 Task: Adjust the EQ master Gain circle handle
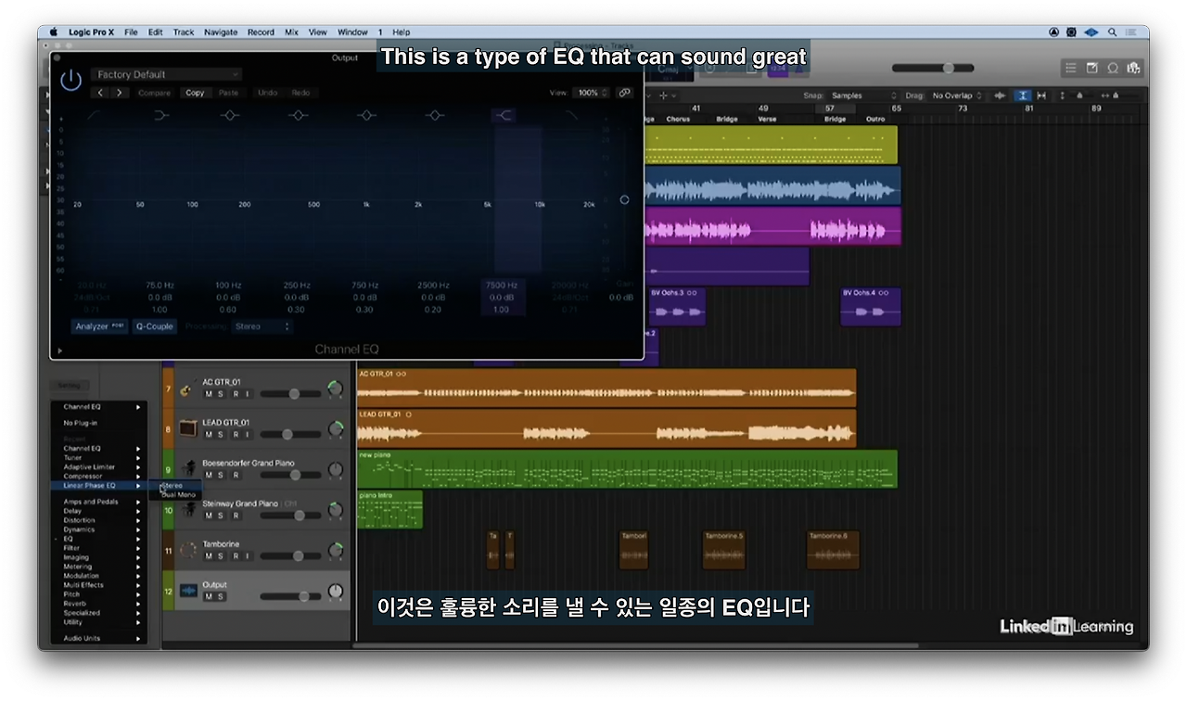point(624,199)
